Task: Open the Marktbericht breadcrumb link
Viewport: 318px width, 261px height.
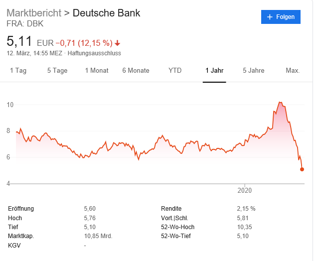Action: point(34,12)
